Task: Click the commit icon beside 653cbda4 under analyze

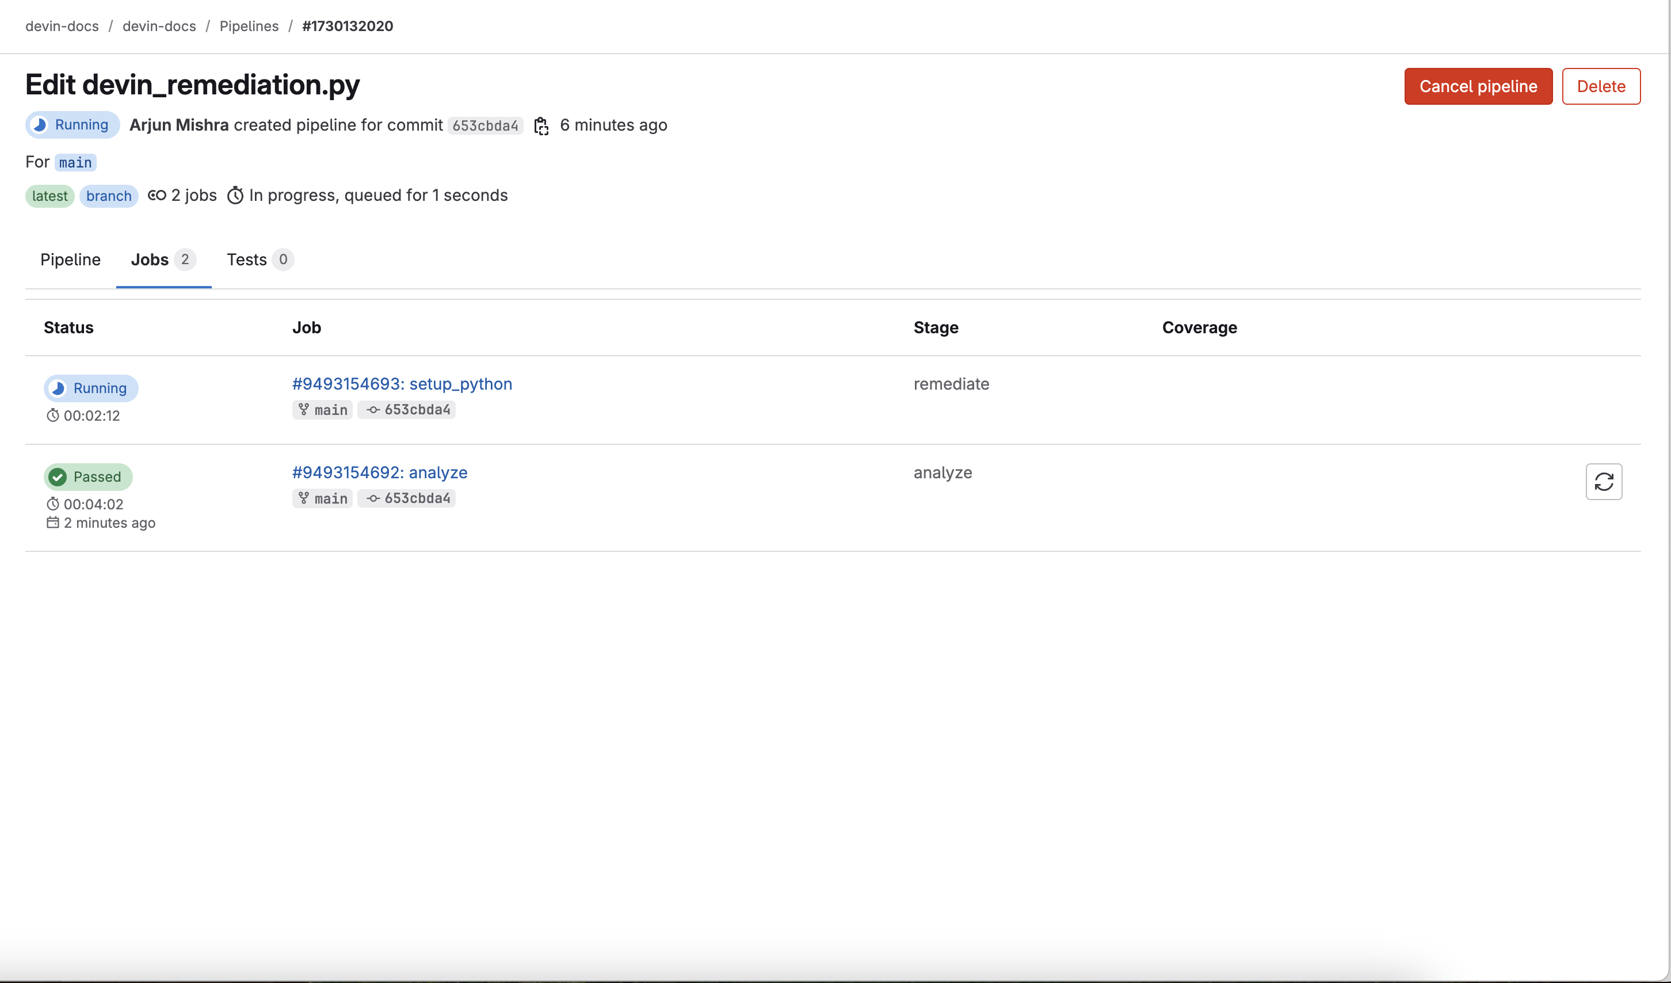Action: [373, 498]
